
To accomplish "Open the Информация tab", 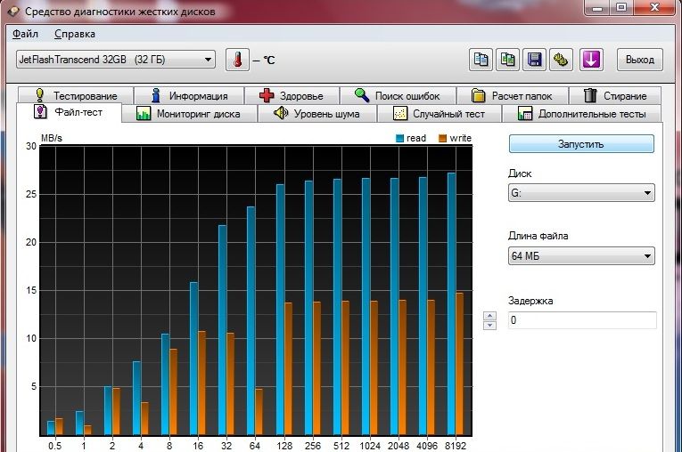I will click(x=188, y=95).
